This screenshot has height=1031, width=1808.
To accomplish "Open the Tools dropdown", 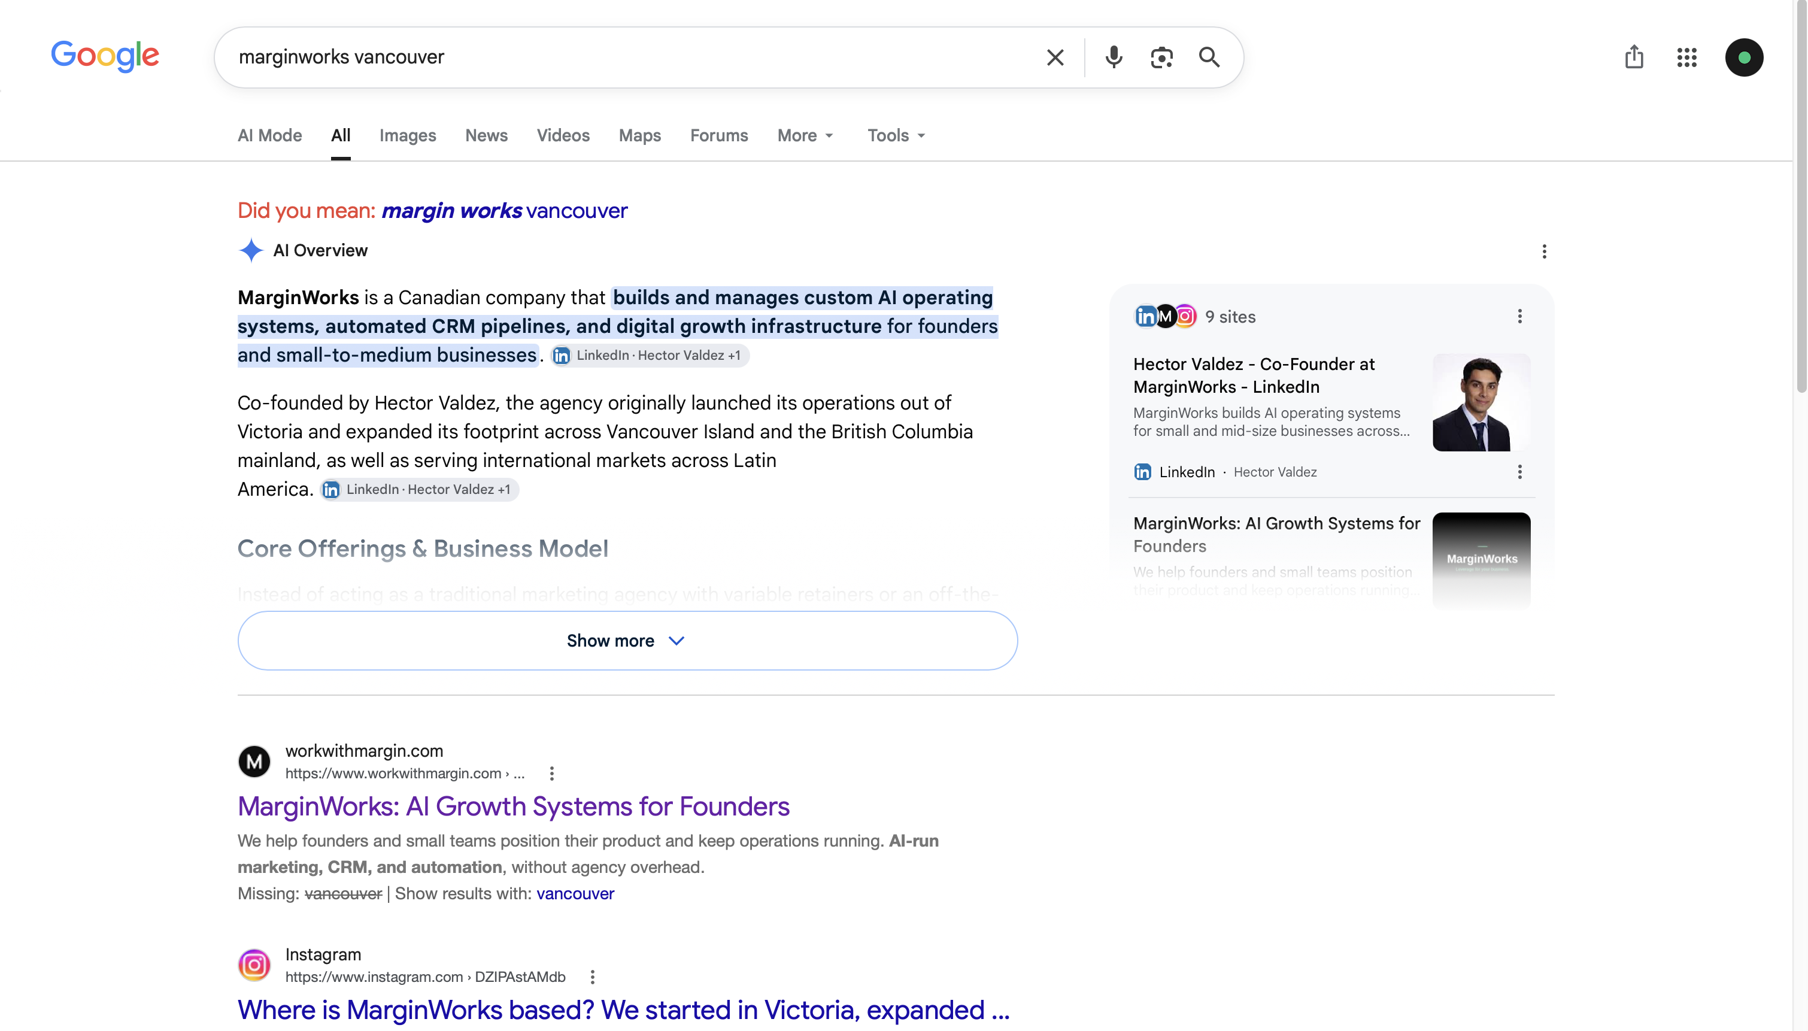I will click(x=896, y=135).
